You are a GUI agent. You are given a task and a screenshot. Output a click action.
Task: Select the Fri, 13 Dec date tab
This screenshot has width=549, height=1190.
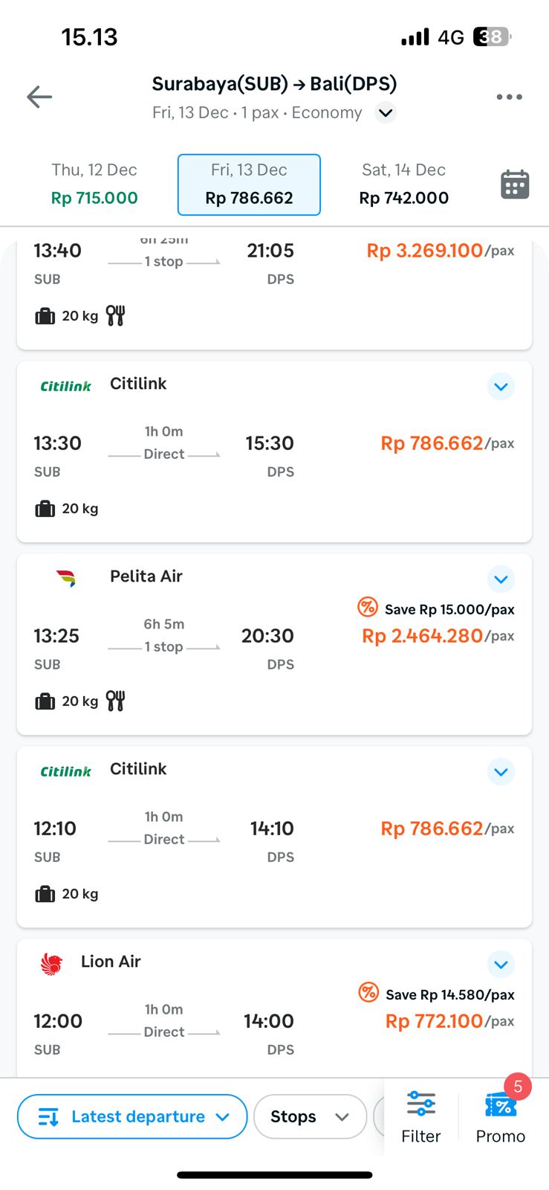(x=249, y=184)
